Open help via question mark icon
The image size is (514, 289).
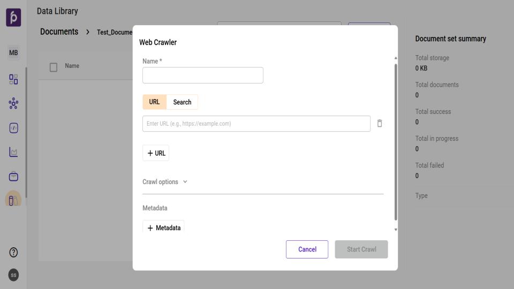pos(13,253)
